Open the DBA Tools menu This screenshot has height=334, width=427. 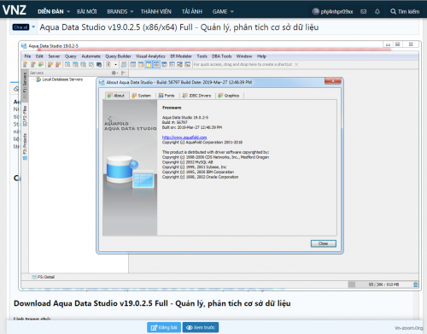coord(221,56)
